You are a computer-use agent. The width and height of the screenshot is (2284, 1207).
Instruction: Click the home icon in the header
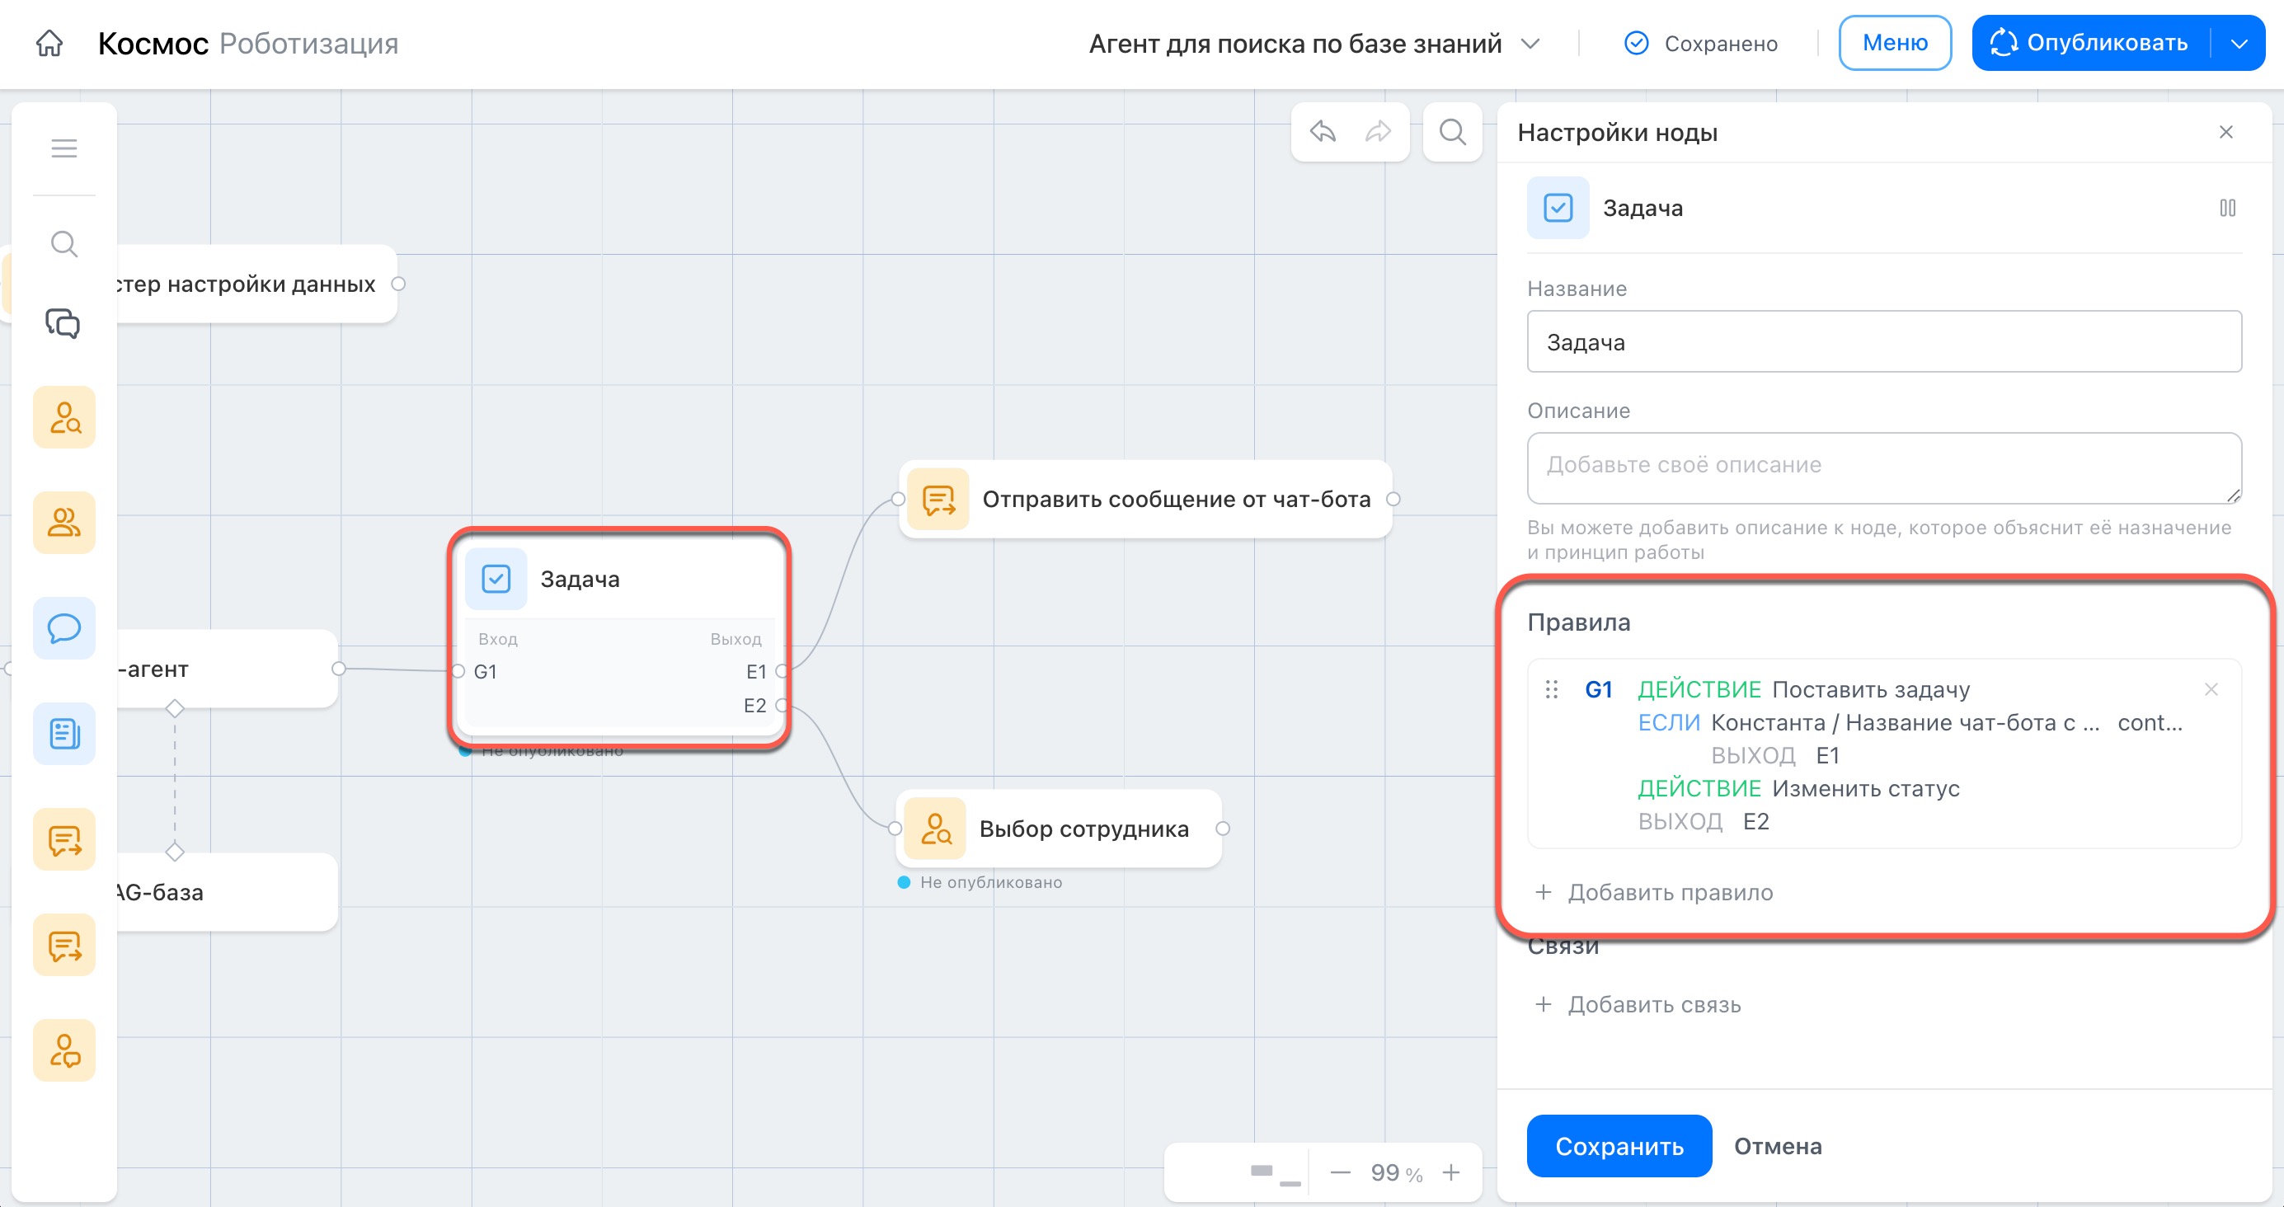49,43
